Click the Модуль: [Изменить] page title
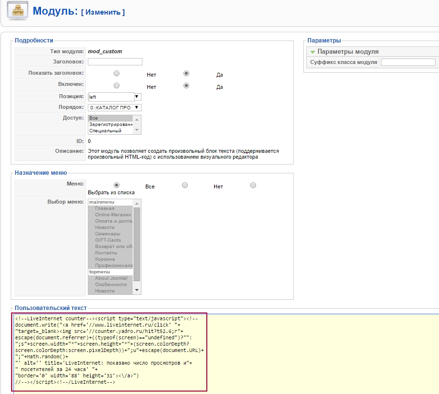 (x=79, y=11)
